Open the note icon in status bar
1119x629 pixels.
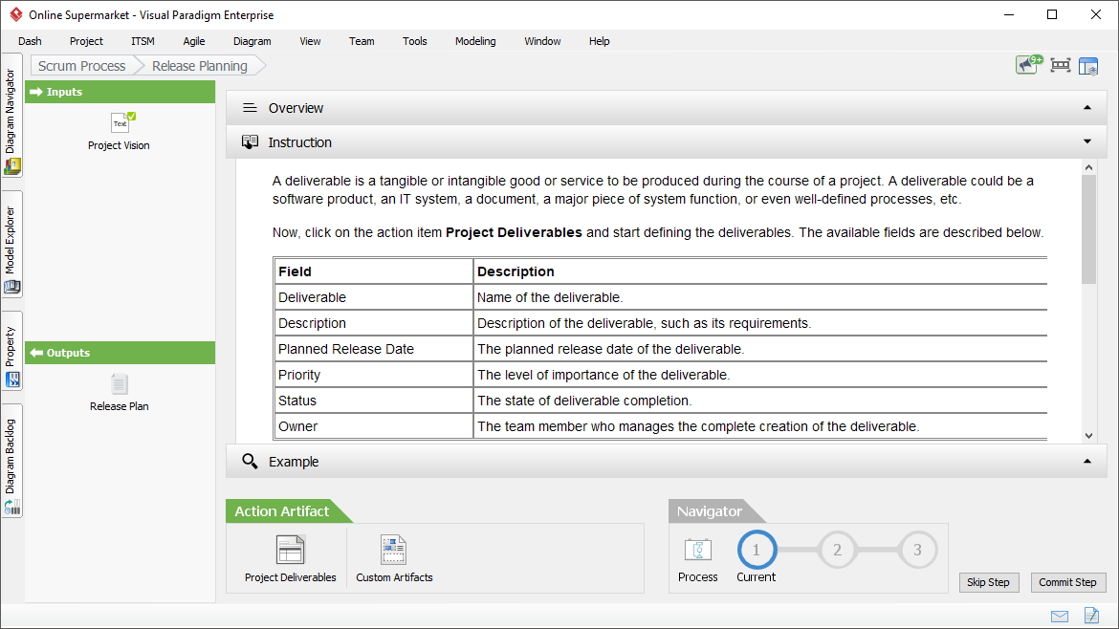(x=1091, y=615)
